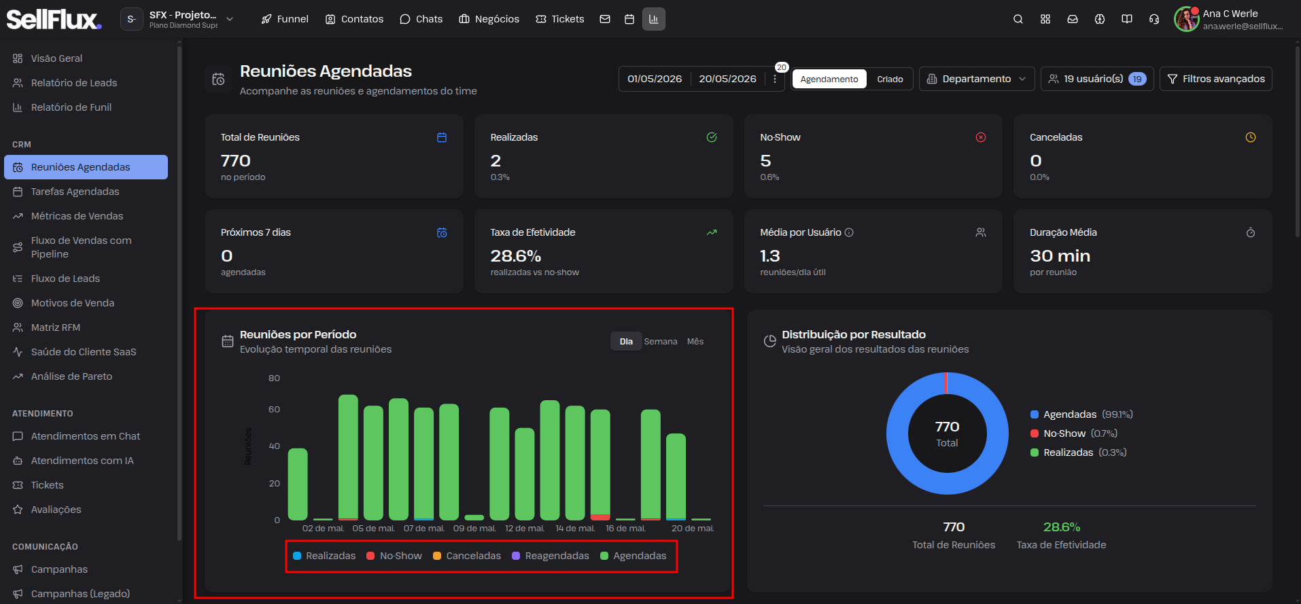This screenshot has width=1301, height=604.
Task: Go to Negócios in top navigation
Action: tap(489, 19)
